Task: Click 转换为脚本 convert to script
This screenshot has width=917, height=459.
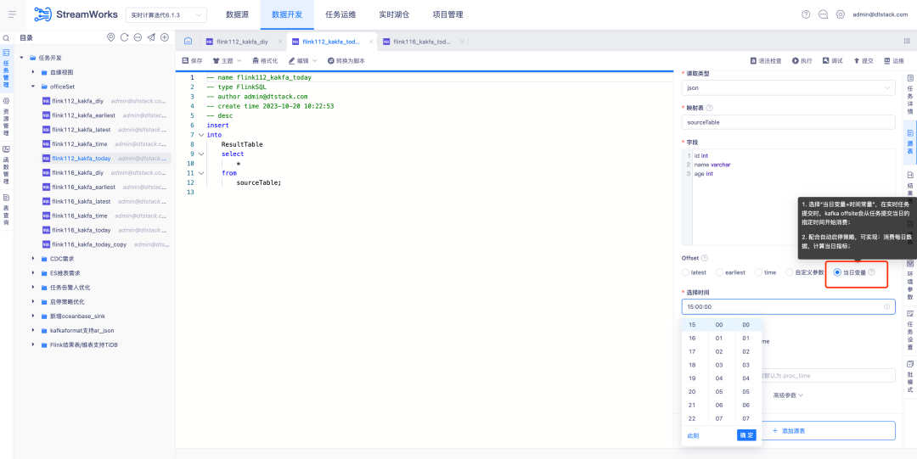Action: point(346,61)
